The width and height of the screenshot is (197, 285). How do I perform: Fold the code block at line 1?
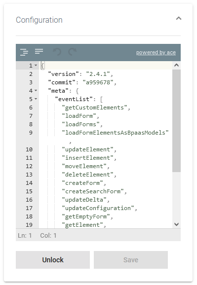pos(36,65)
